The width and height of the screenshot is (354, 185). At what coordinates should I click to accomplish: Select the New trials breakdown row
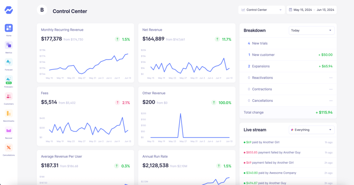288,43
